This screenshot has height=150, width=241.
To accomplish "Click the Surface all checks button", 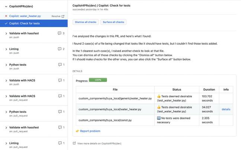I will [113, 22].
